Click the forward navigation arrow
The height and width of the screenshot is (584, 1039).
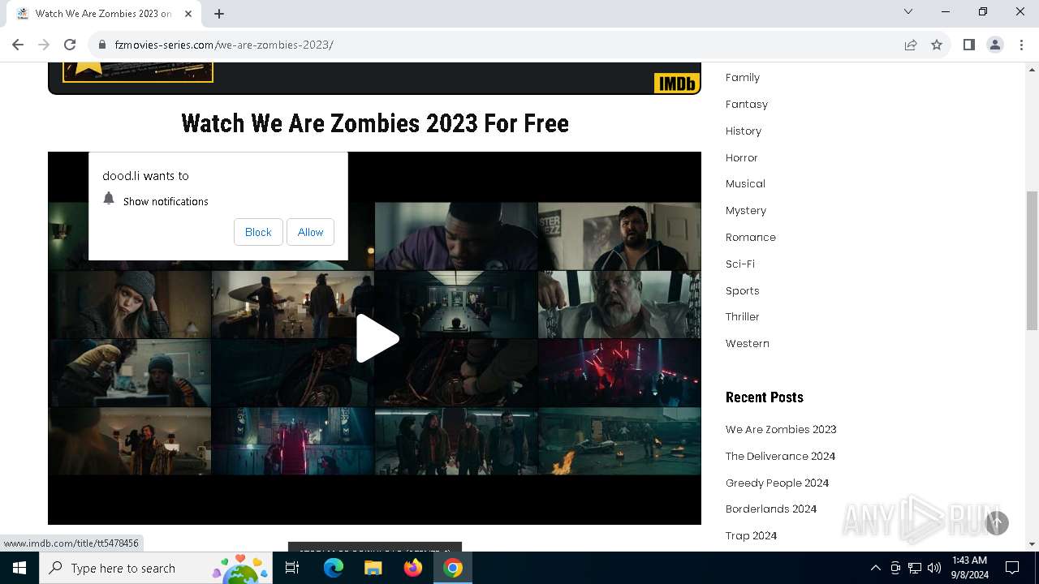pos(44,45)
